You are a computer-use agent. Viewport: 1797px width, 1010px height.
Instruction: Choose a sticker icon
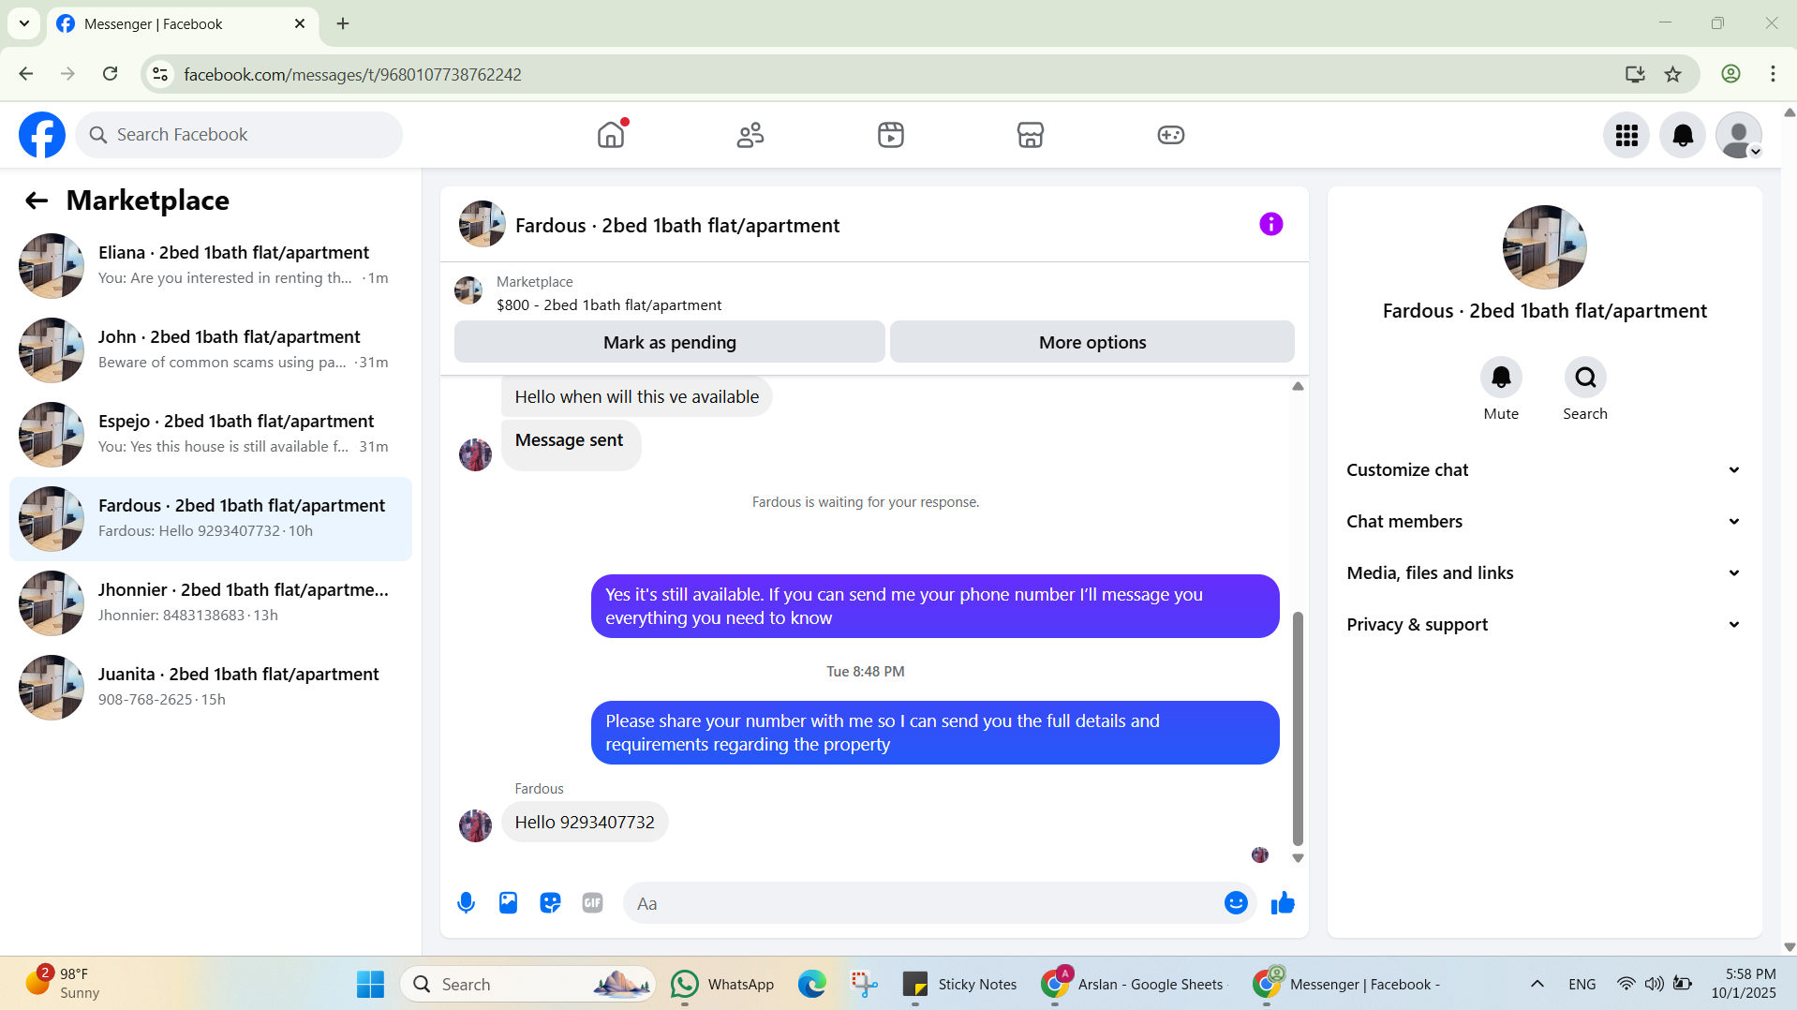[550, 903]
